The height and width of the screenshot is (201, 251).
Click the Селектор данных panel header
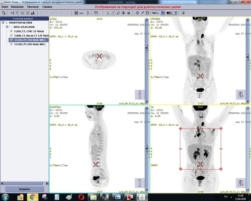pos(24,19)
